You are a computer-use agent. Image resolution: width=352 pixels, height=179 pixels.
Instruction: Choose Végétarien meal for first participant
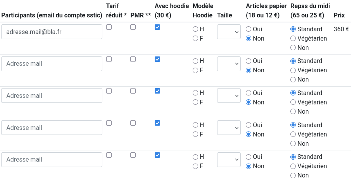tap(293, 38)
